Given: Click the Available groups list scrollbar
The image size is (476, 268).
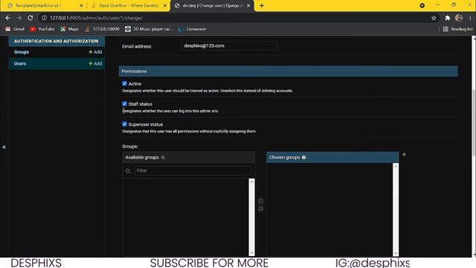Looking at the screenshot, I should tap(251, 217).
